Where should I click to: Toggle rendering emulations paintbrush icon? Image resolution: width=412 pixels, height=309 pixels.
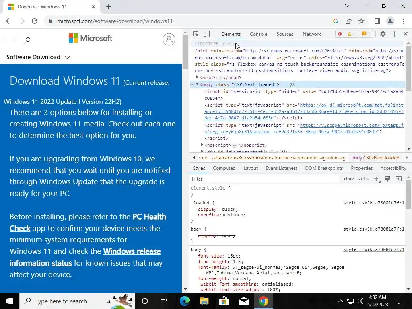point(387,179)
